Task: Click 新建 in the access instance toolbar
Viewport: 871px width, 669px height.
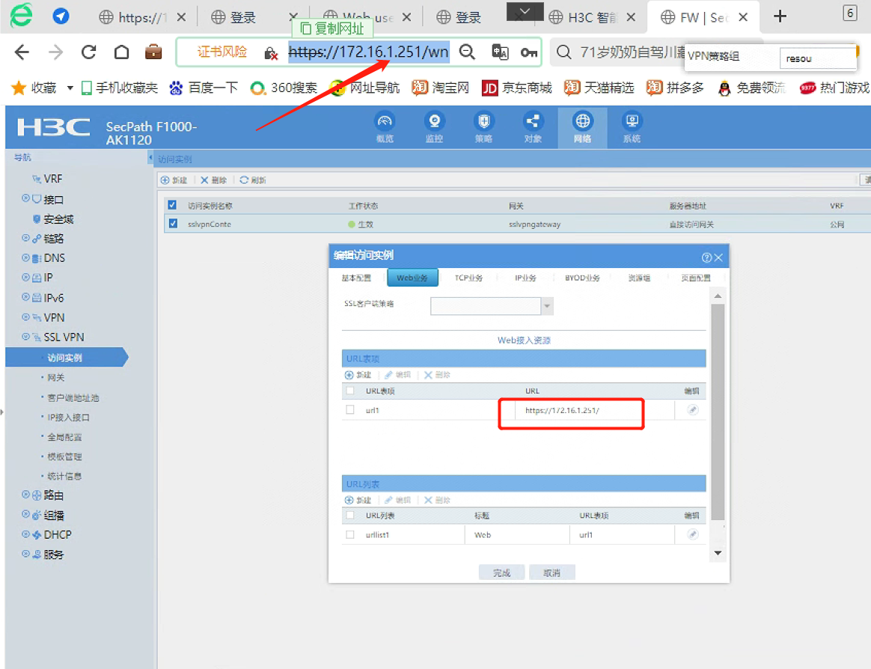Action: click(x=174, y=180)
